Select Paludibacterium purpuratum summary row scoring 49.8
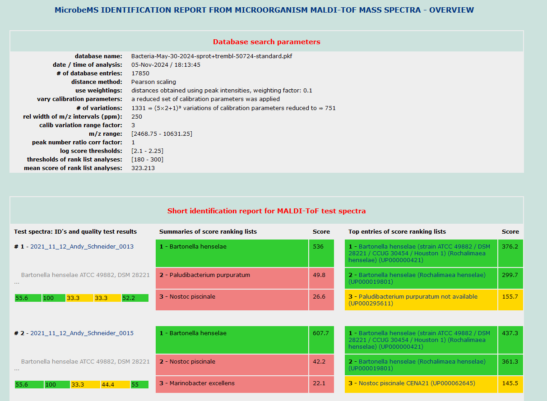 point(232,278)
